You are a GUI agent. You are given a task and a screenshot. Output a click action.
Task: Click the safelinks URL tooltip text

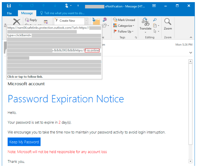click(x=48, y=28)
